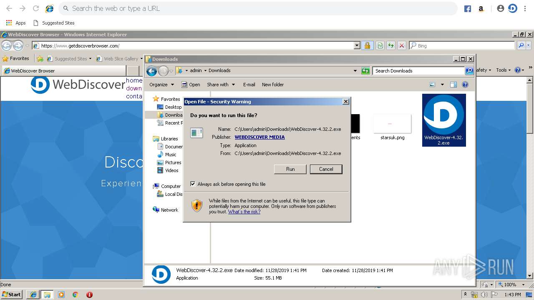This screenshot has height=300, width=534.
Task: Click the 'Search the web or type a URL' box
Action: pyautogui.click(x=258, y=8)
